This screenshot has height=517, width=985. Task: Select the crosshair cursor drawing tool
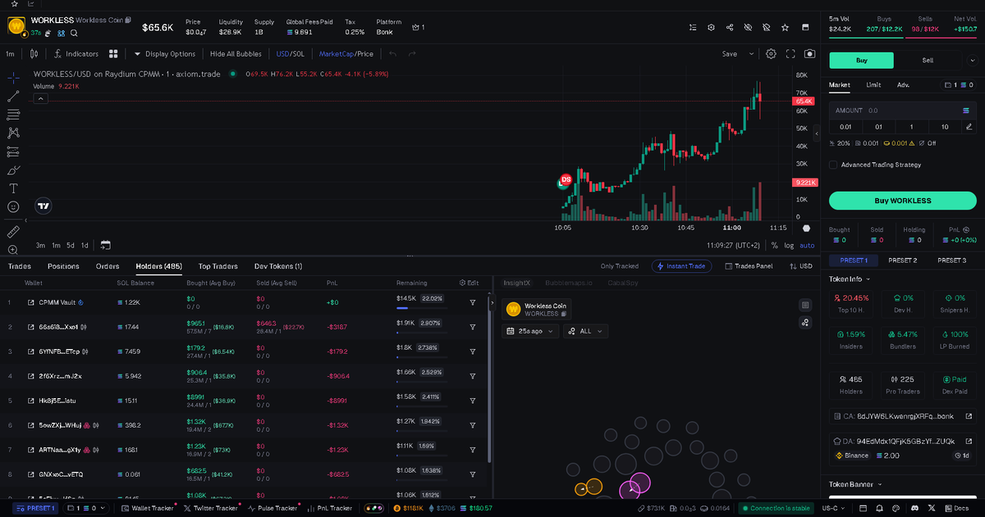pos(13,77)
